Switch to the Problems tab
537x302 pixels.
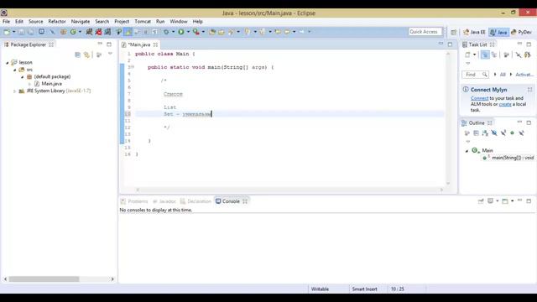[134, 201]
